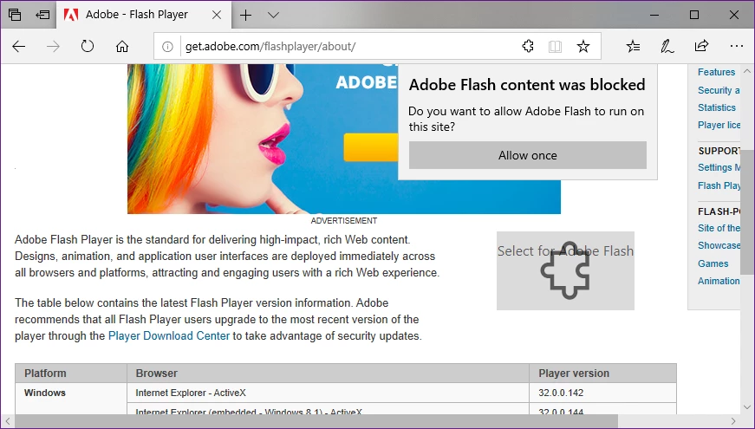Select the blocked Adobe Flash placeholder

coord(565,270)
